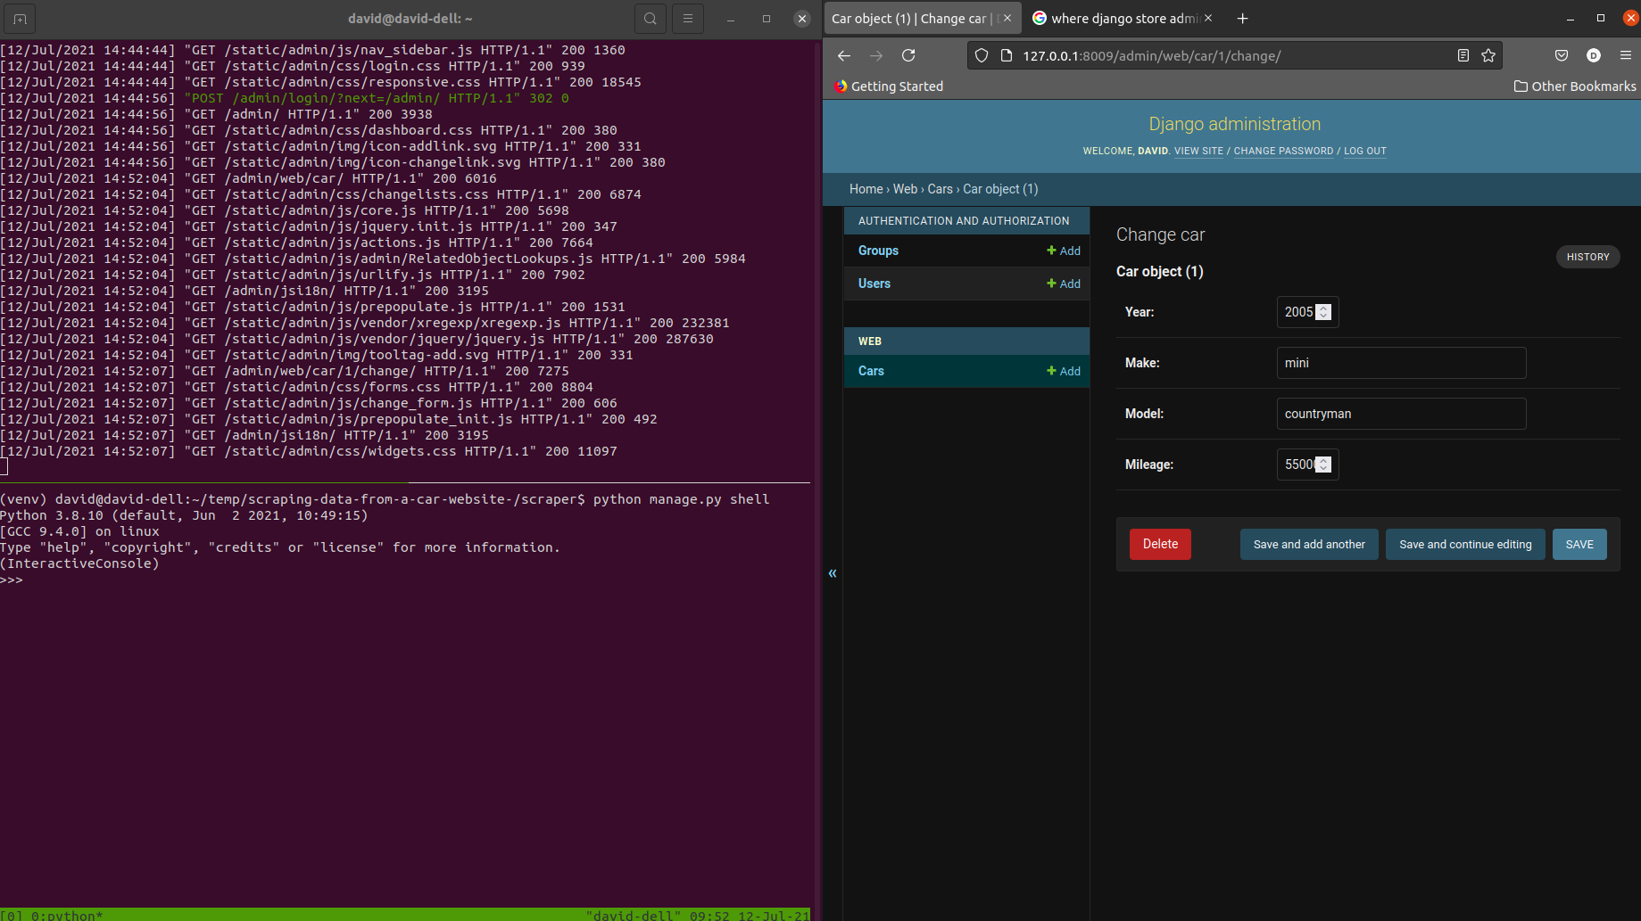Open the HISTORY link
The image size is (1641, 921).
pyautogui.click(x=1587, y=257)
